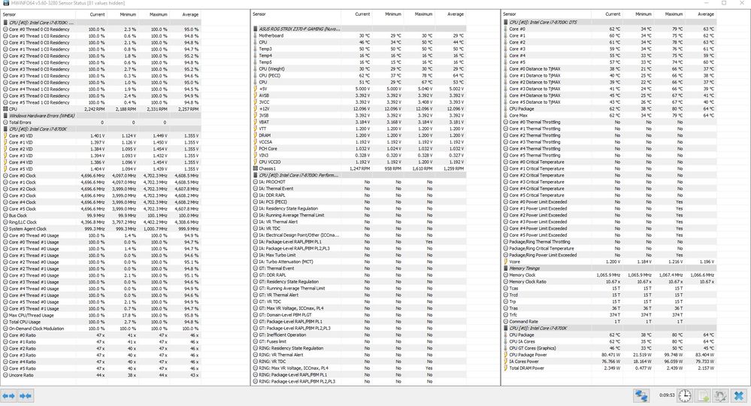This screenshot has height=406, width=751.
Task: Select the IA: PROCHOT row
Action: click(359, 182)
